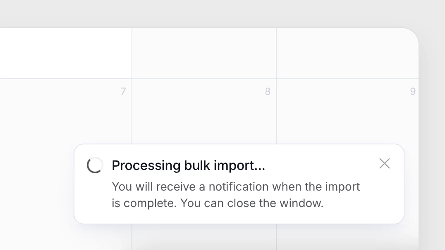445x250 pixels.
Task: Click the date number 7
Action: (123, 92)
